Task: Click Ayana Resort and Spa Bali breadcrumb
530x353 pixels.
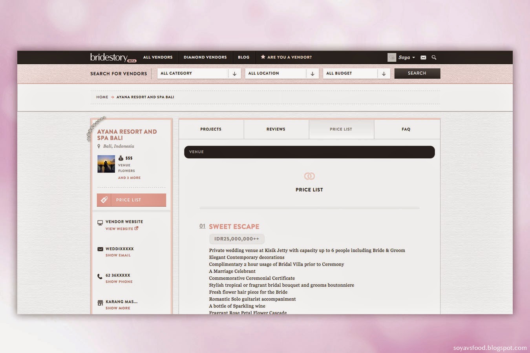Action: (x=145, y=97)
